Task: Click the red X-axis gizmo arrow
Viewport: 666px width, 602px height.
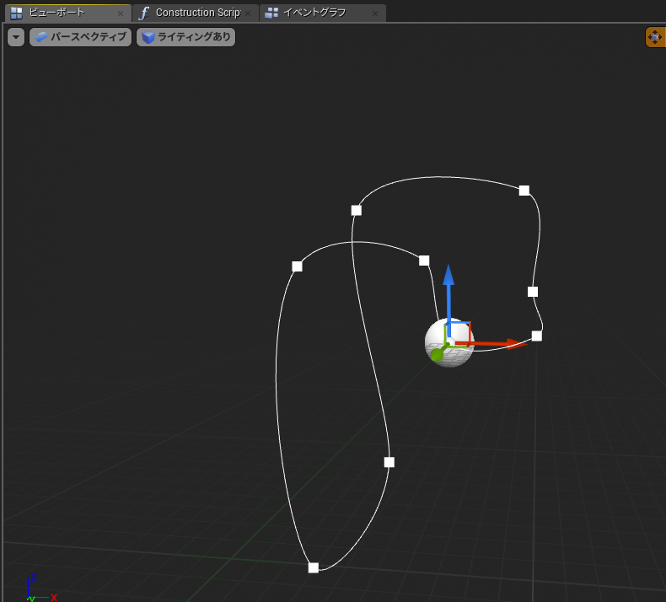Action: coord(514,343)
